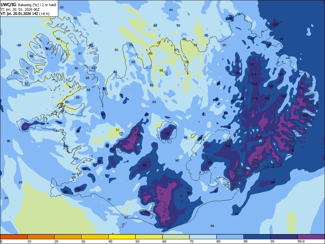Click the '81' humidity value on the map
This screenshot has height=244, width=325.
(x=96, y=23)
